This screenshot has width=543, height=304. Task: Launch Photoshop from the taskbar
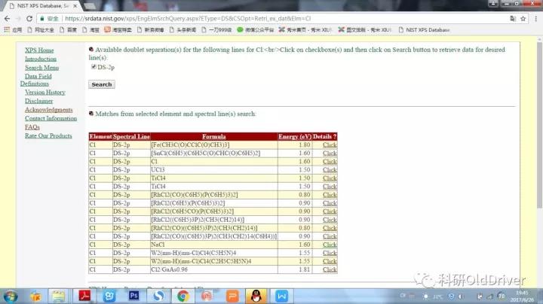tap(134, 296)
